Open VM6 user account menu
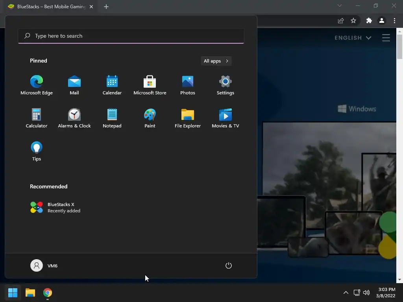This screenshot has height=302, width=403. 44,265
